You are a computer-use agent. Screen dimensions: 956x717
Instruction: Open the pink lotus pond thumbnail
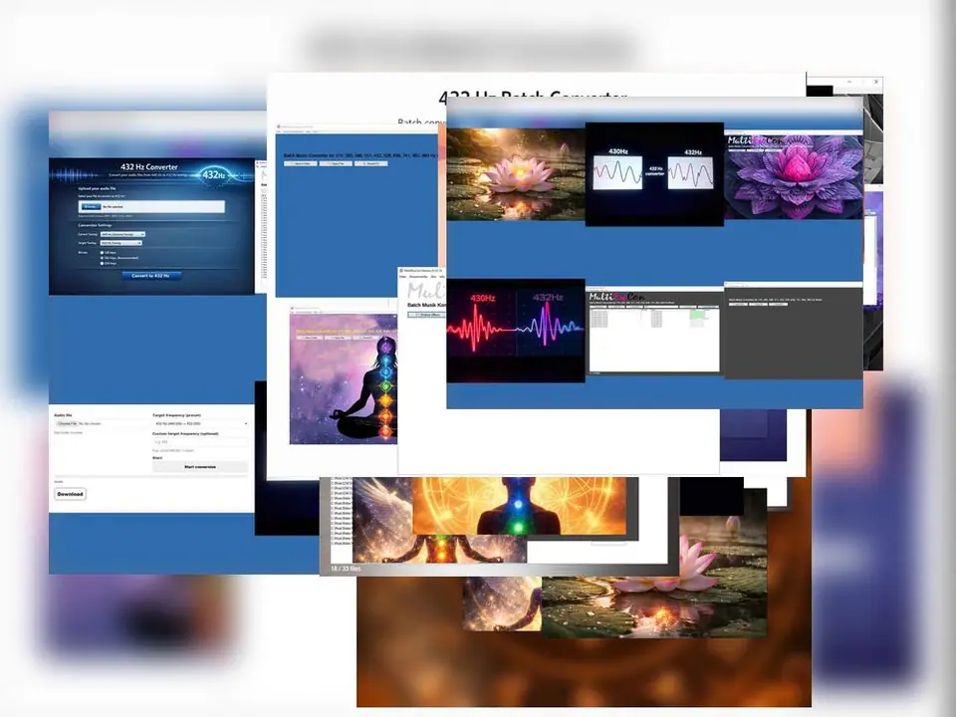coord(515,173)
